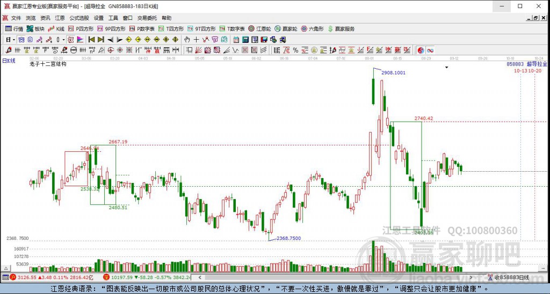This screenshot has width=550, height=294.
Task: Open 赢家服务 with the dollar icon
Action: [x=341, y=29]
